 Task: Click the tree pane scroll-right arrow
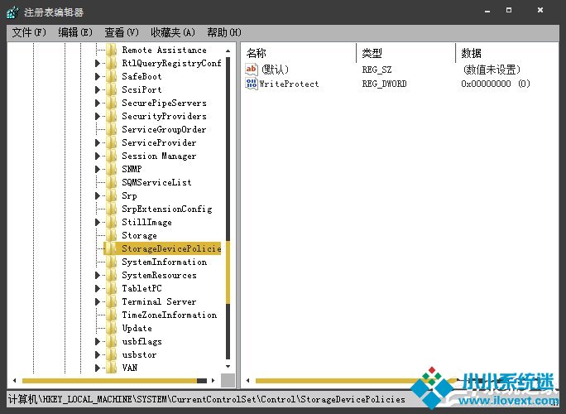click(x=213, y=380)
